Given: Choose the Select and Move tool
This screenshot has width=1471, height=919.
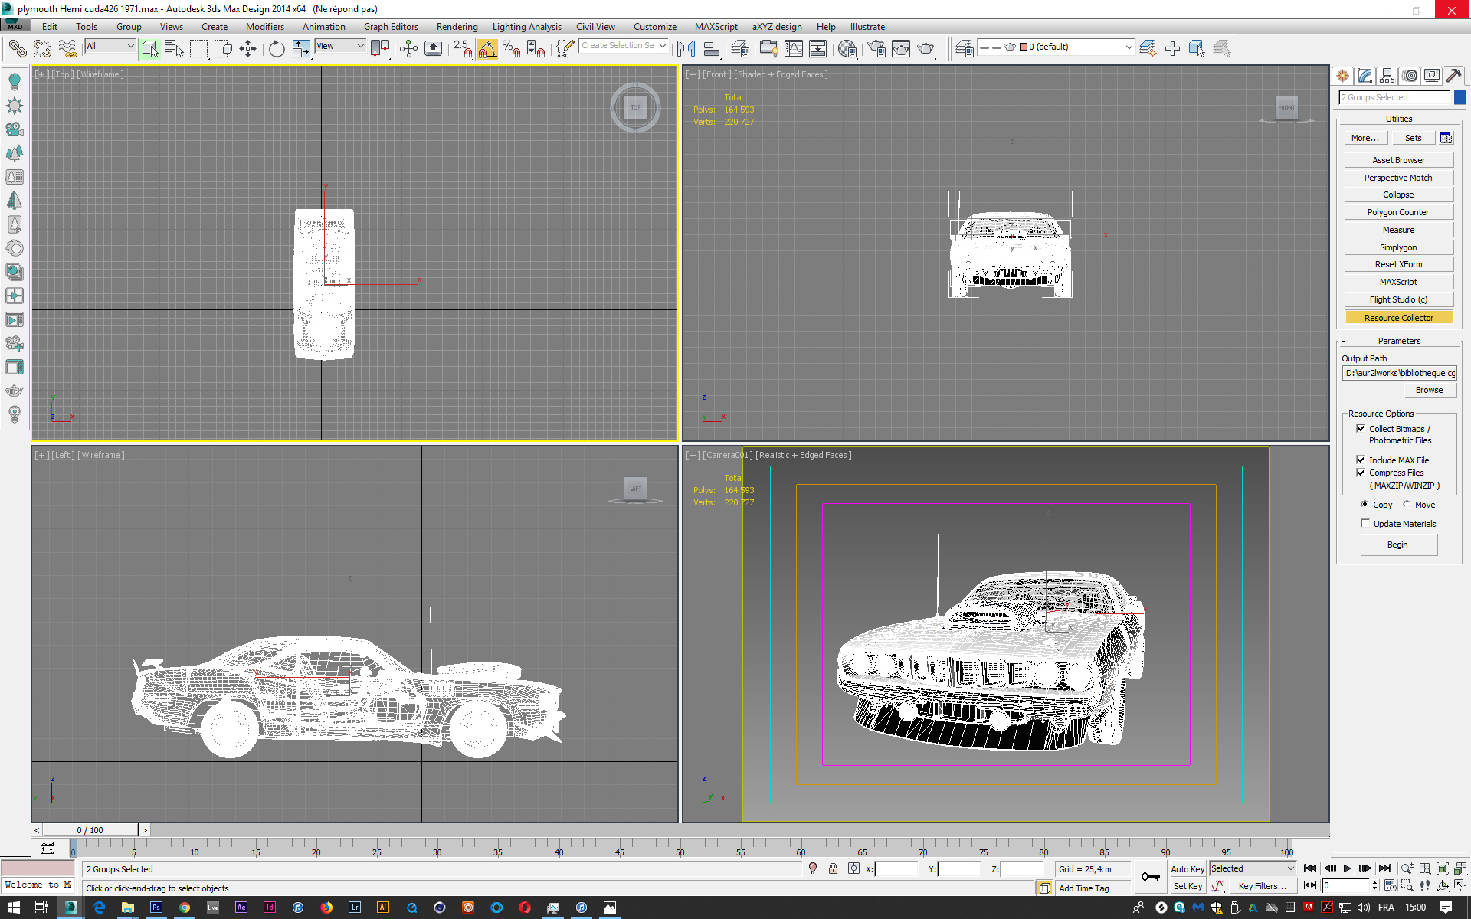Looking at the screenshot, I should point(247,49).
